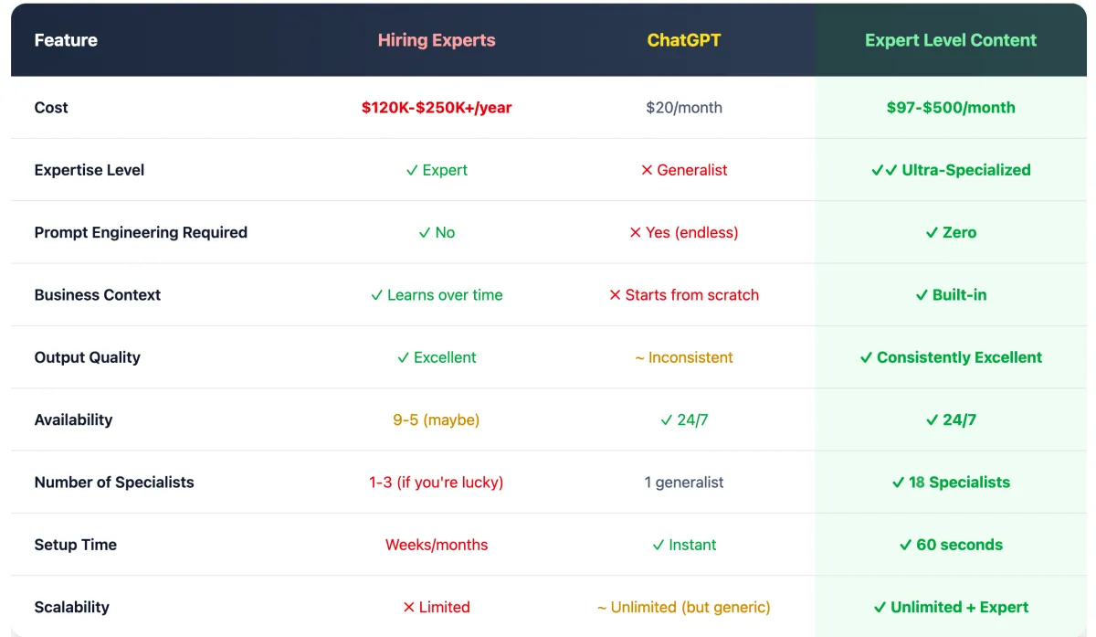Click the Feature column header
1096x637 pixels.
coord(66,40)
